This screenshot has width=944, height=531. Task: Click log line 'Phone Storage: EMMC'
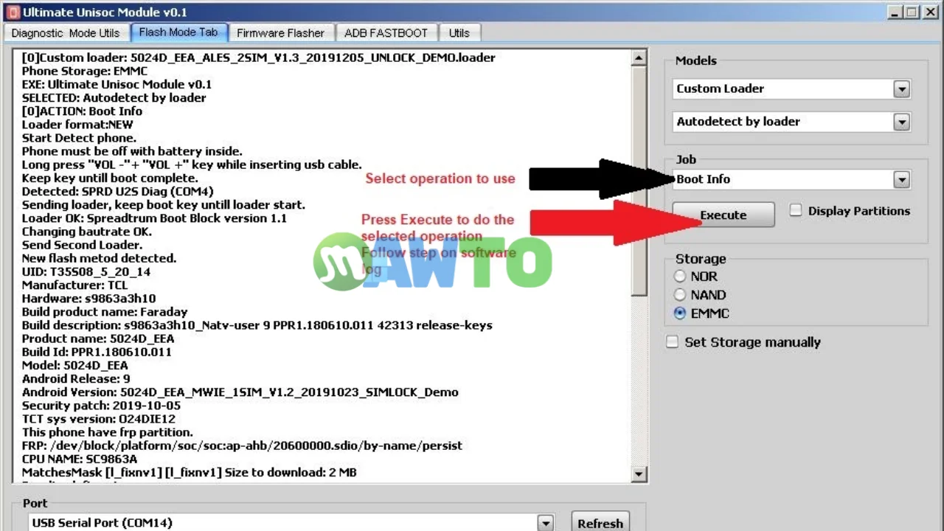pos(85,71)
